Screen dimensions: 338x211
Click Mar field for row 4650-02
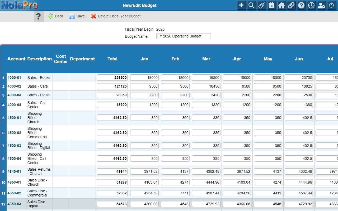click(x=206, y=193)
